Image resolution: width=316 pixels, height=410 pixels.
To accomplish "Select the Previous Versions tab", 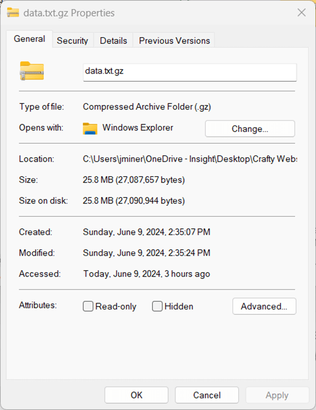I will click(174, 40).
